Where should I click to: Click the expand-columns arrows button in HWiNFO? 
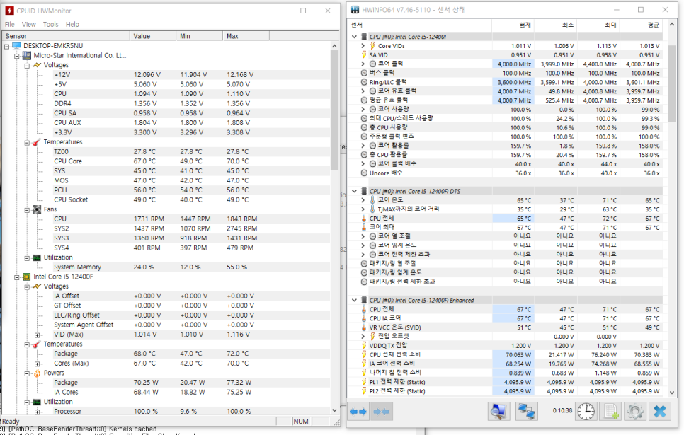pos(358,412)
